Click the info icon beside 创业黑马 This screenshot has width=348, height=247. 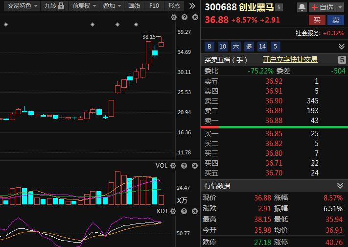pos(279,7)
